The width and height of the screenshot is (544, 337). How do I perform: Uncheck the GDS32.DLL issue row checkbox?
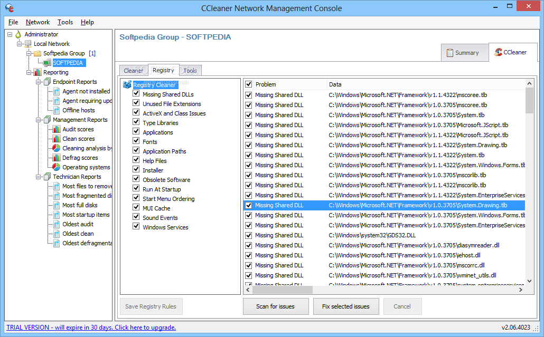pyautogui.click(x=248, y=236)
